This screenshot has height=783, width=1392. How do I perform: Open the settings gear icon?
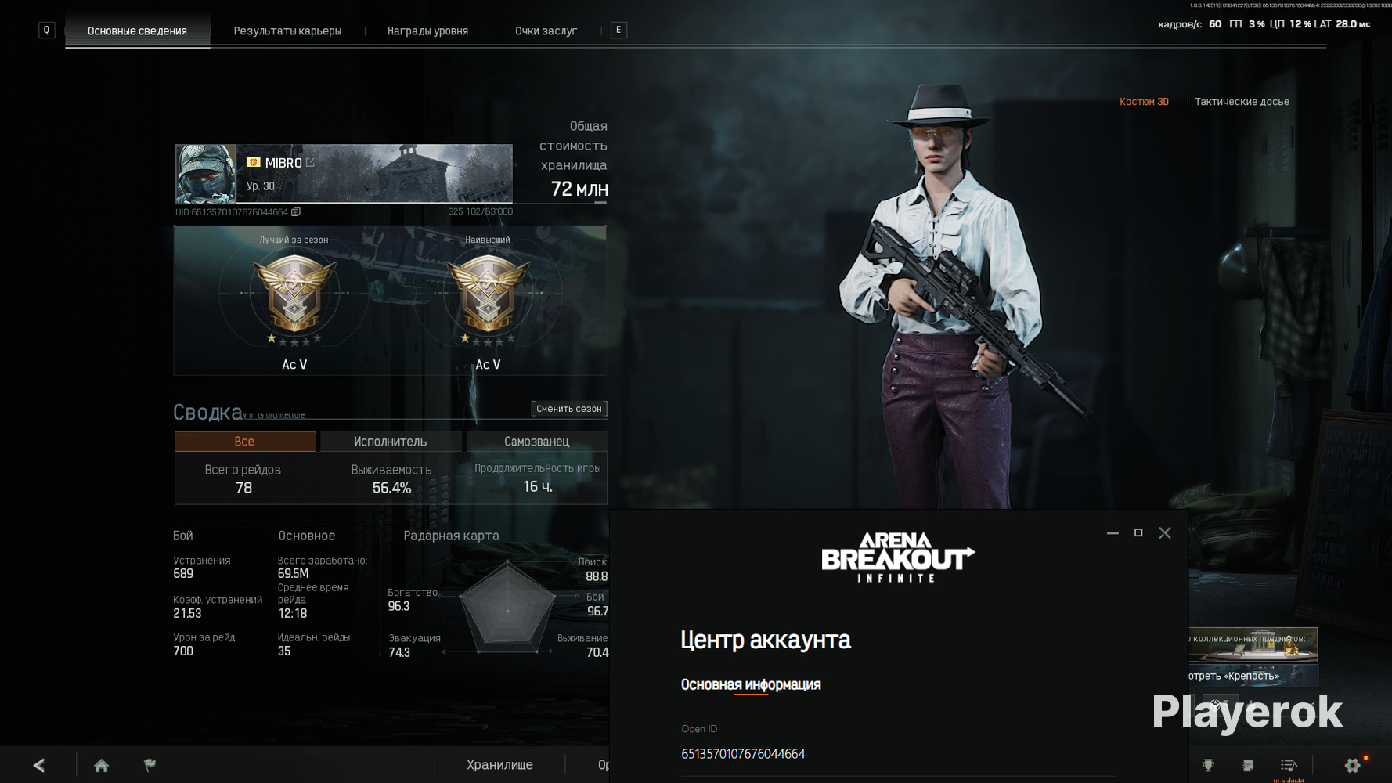click(x=1353, y=765)
